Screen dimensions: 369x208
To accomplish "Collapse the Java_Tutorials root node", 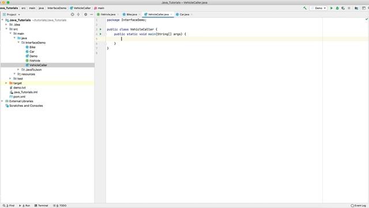I will click(2, 20).
